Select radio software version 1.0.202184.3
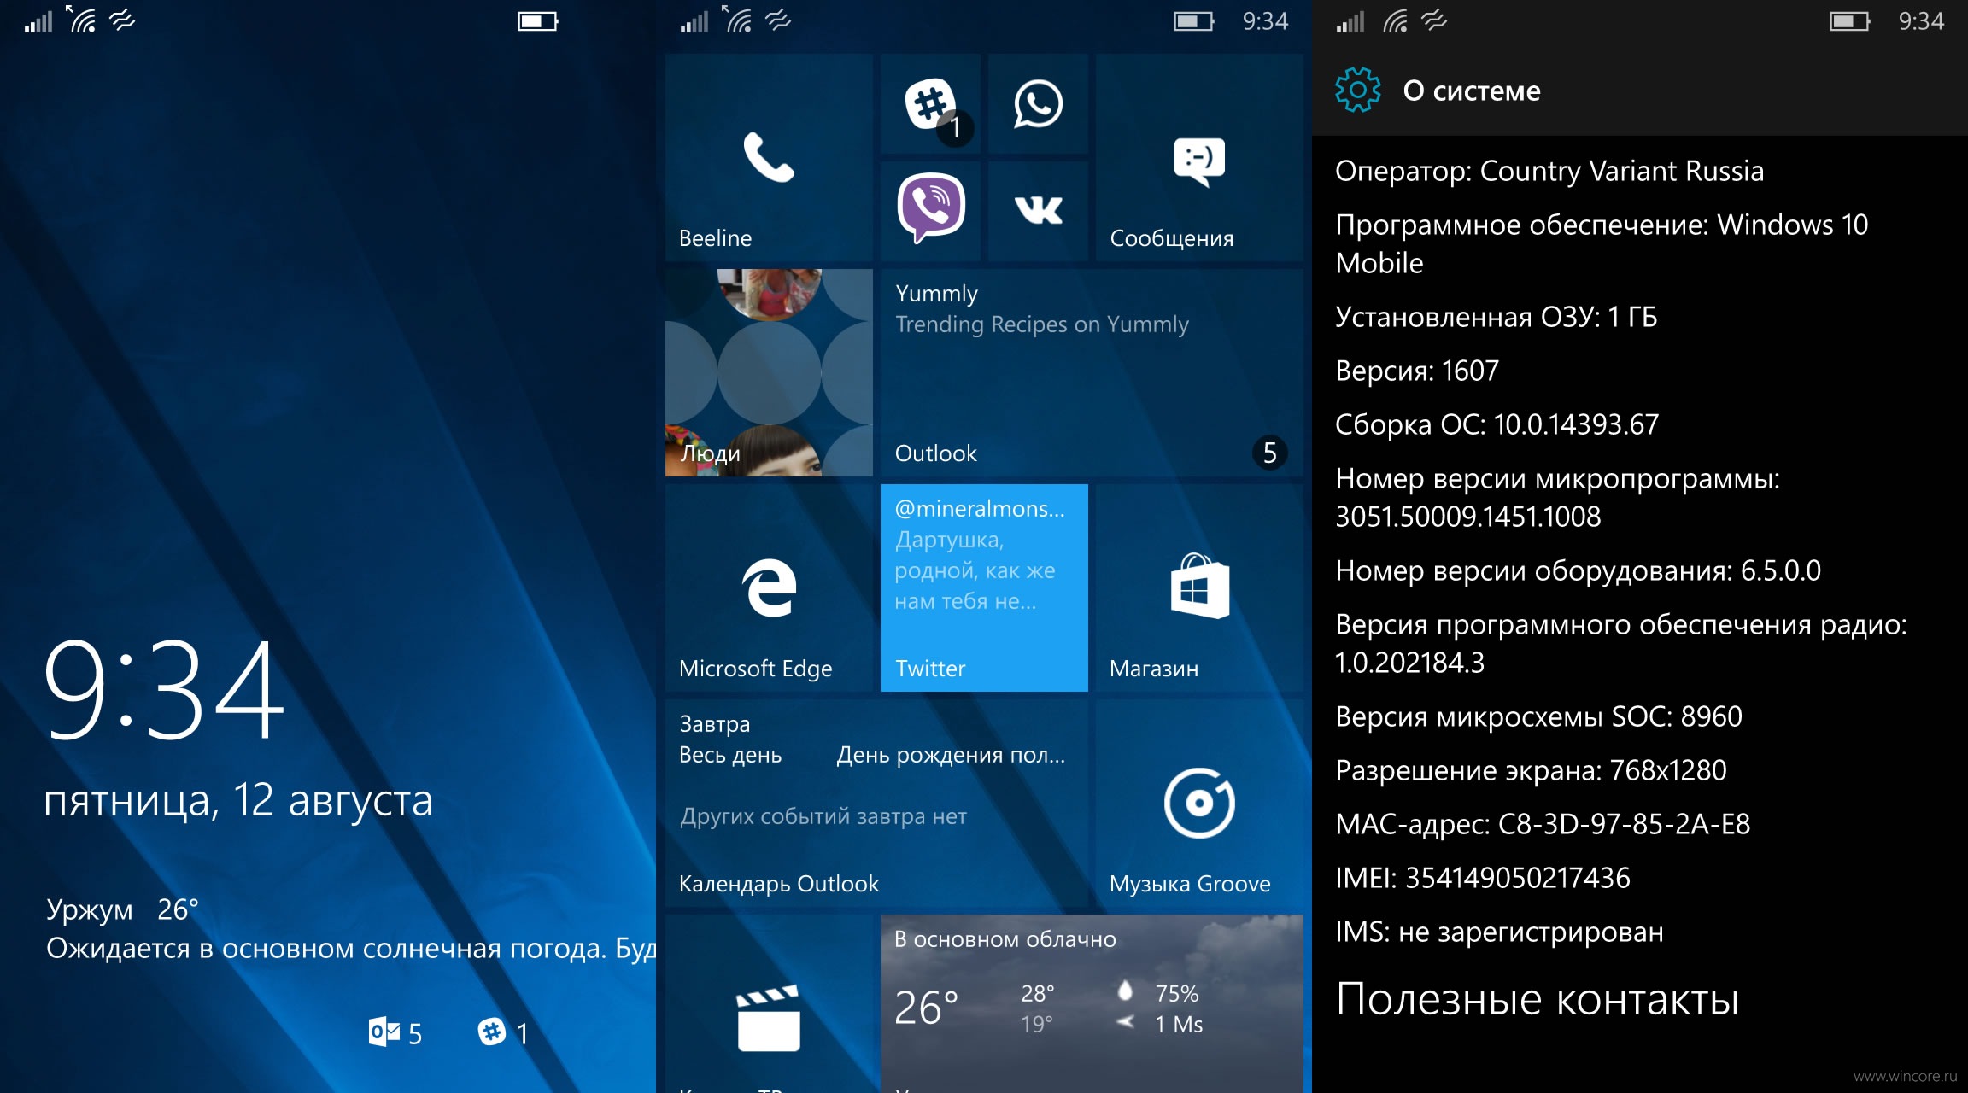The height and width of the screenshot is (1093, 1968). [x=1410, y=663]
